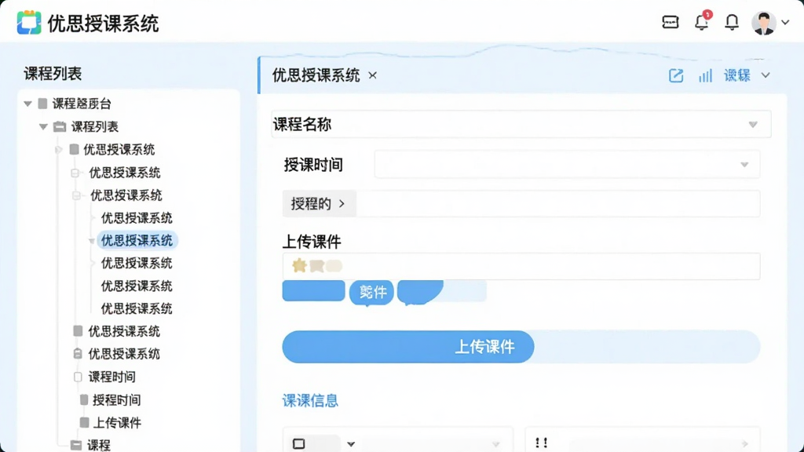Click the 授程的 > button
The height and width of the screenshot is (452, 804).
point(319,204)
